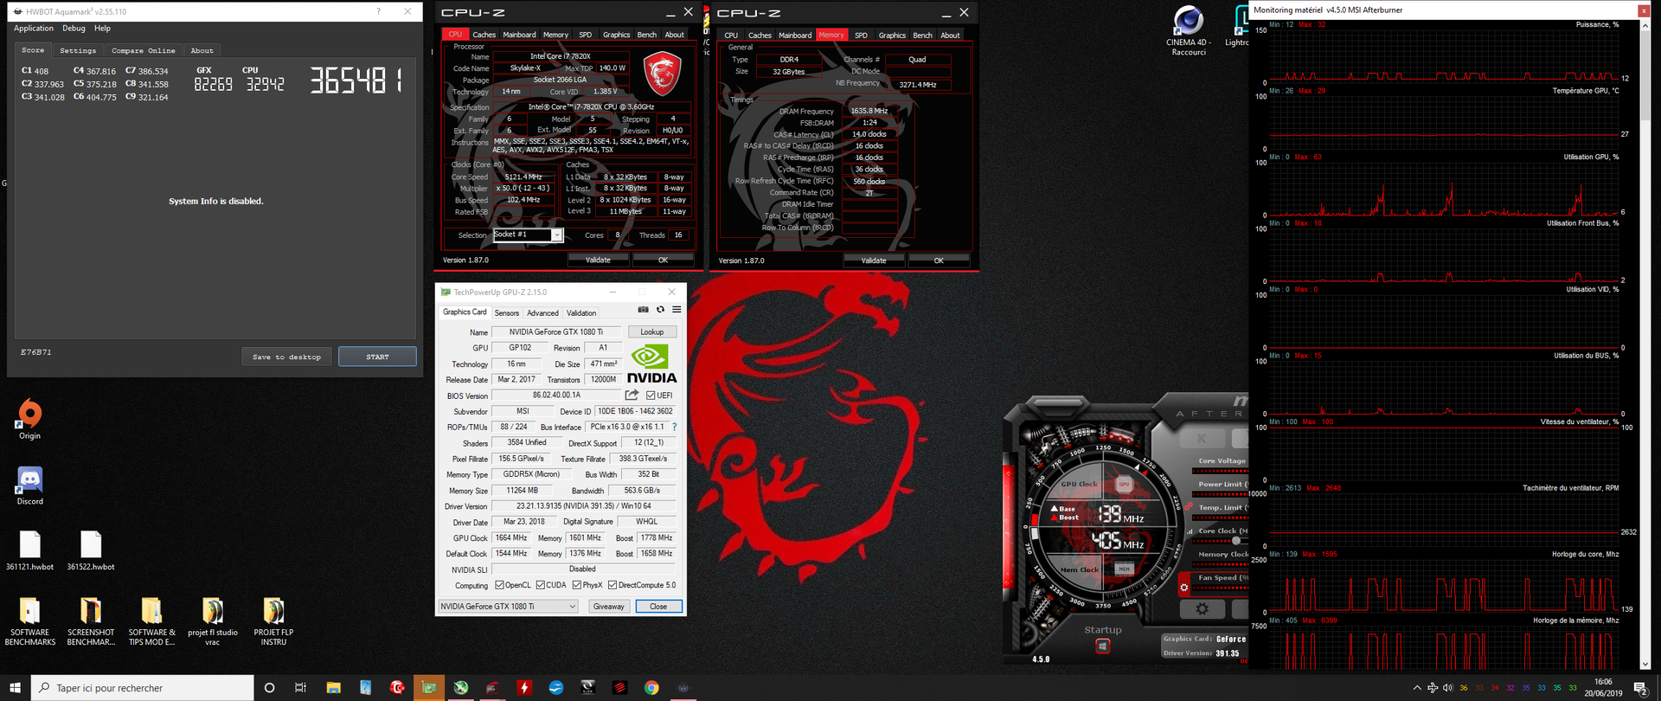This screenshot has height=701, width=1661.
Task: Click the Afterburner Fan Speed slider
Action: point(1221,587)
